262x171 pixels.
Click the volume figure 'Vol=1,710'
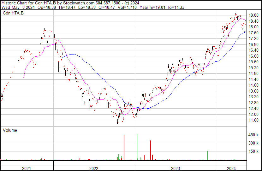[x=127, y=7]
